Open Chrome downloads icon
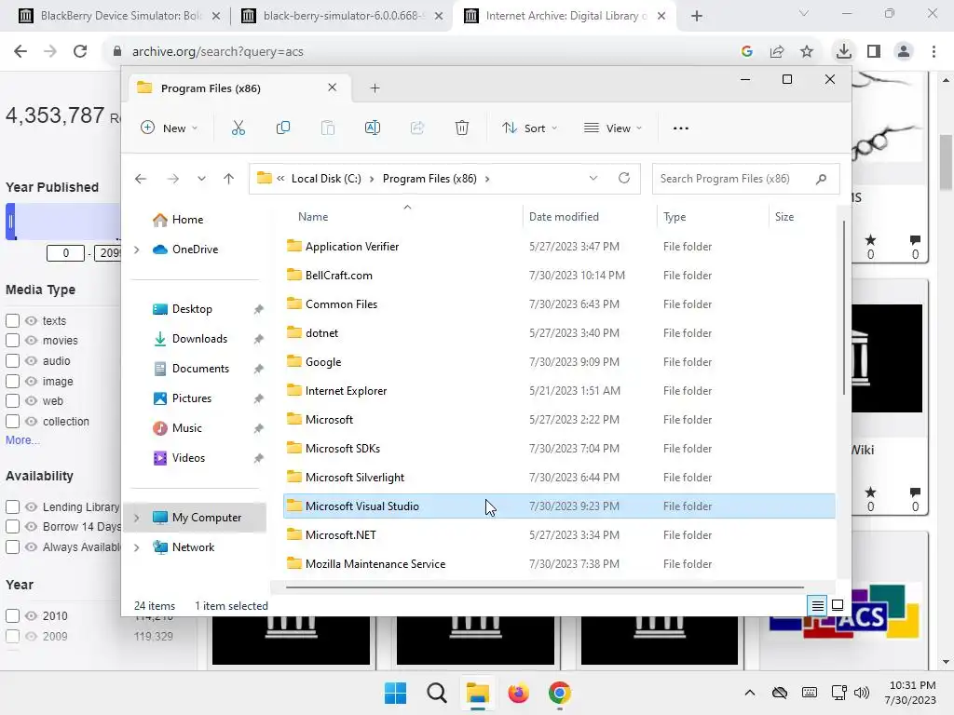 coord(844,52)
